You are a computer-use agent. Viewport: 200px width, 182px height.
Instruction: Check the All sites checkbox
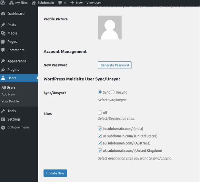[x=100, y=113]
